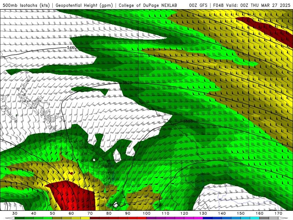
Task: Click the dark red 70-75 kt legend swatch
Action: 95,218
